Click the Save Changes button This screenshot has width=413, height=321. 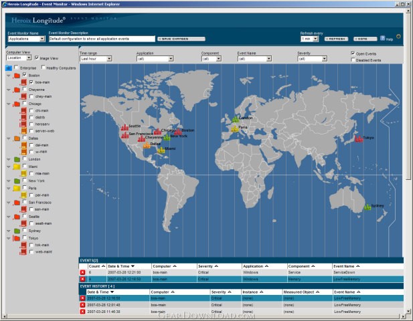pyautogui.click(x=181, y=39)
